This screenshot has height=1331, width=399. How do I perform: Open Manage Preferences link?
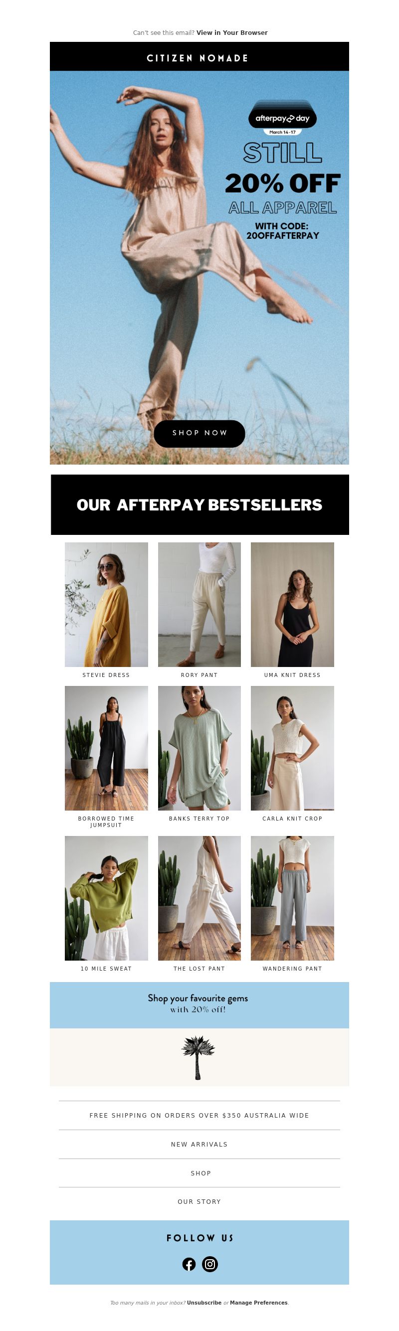click(258, 1303)
